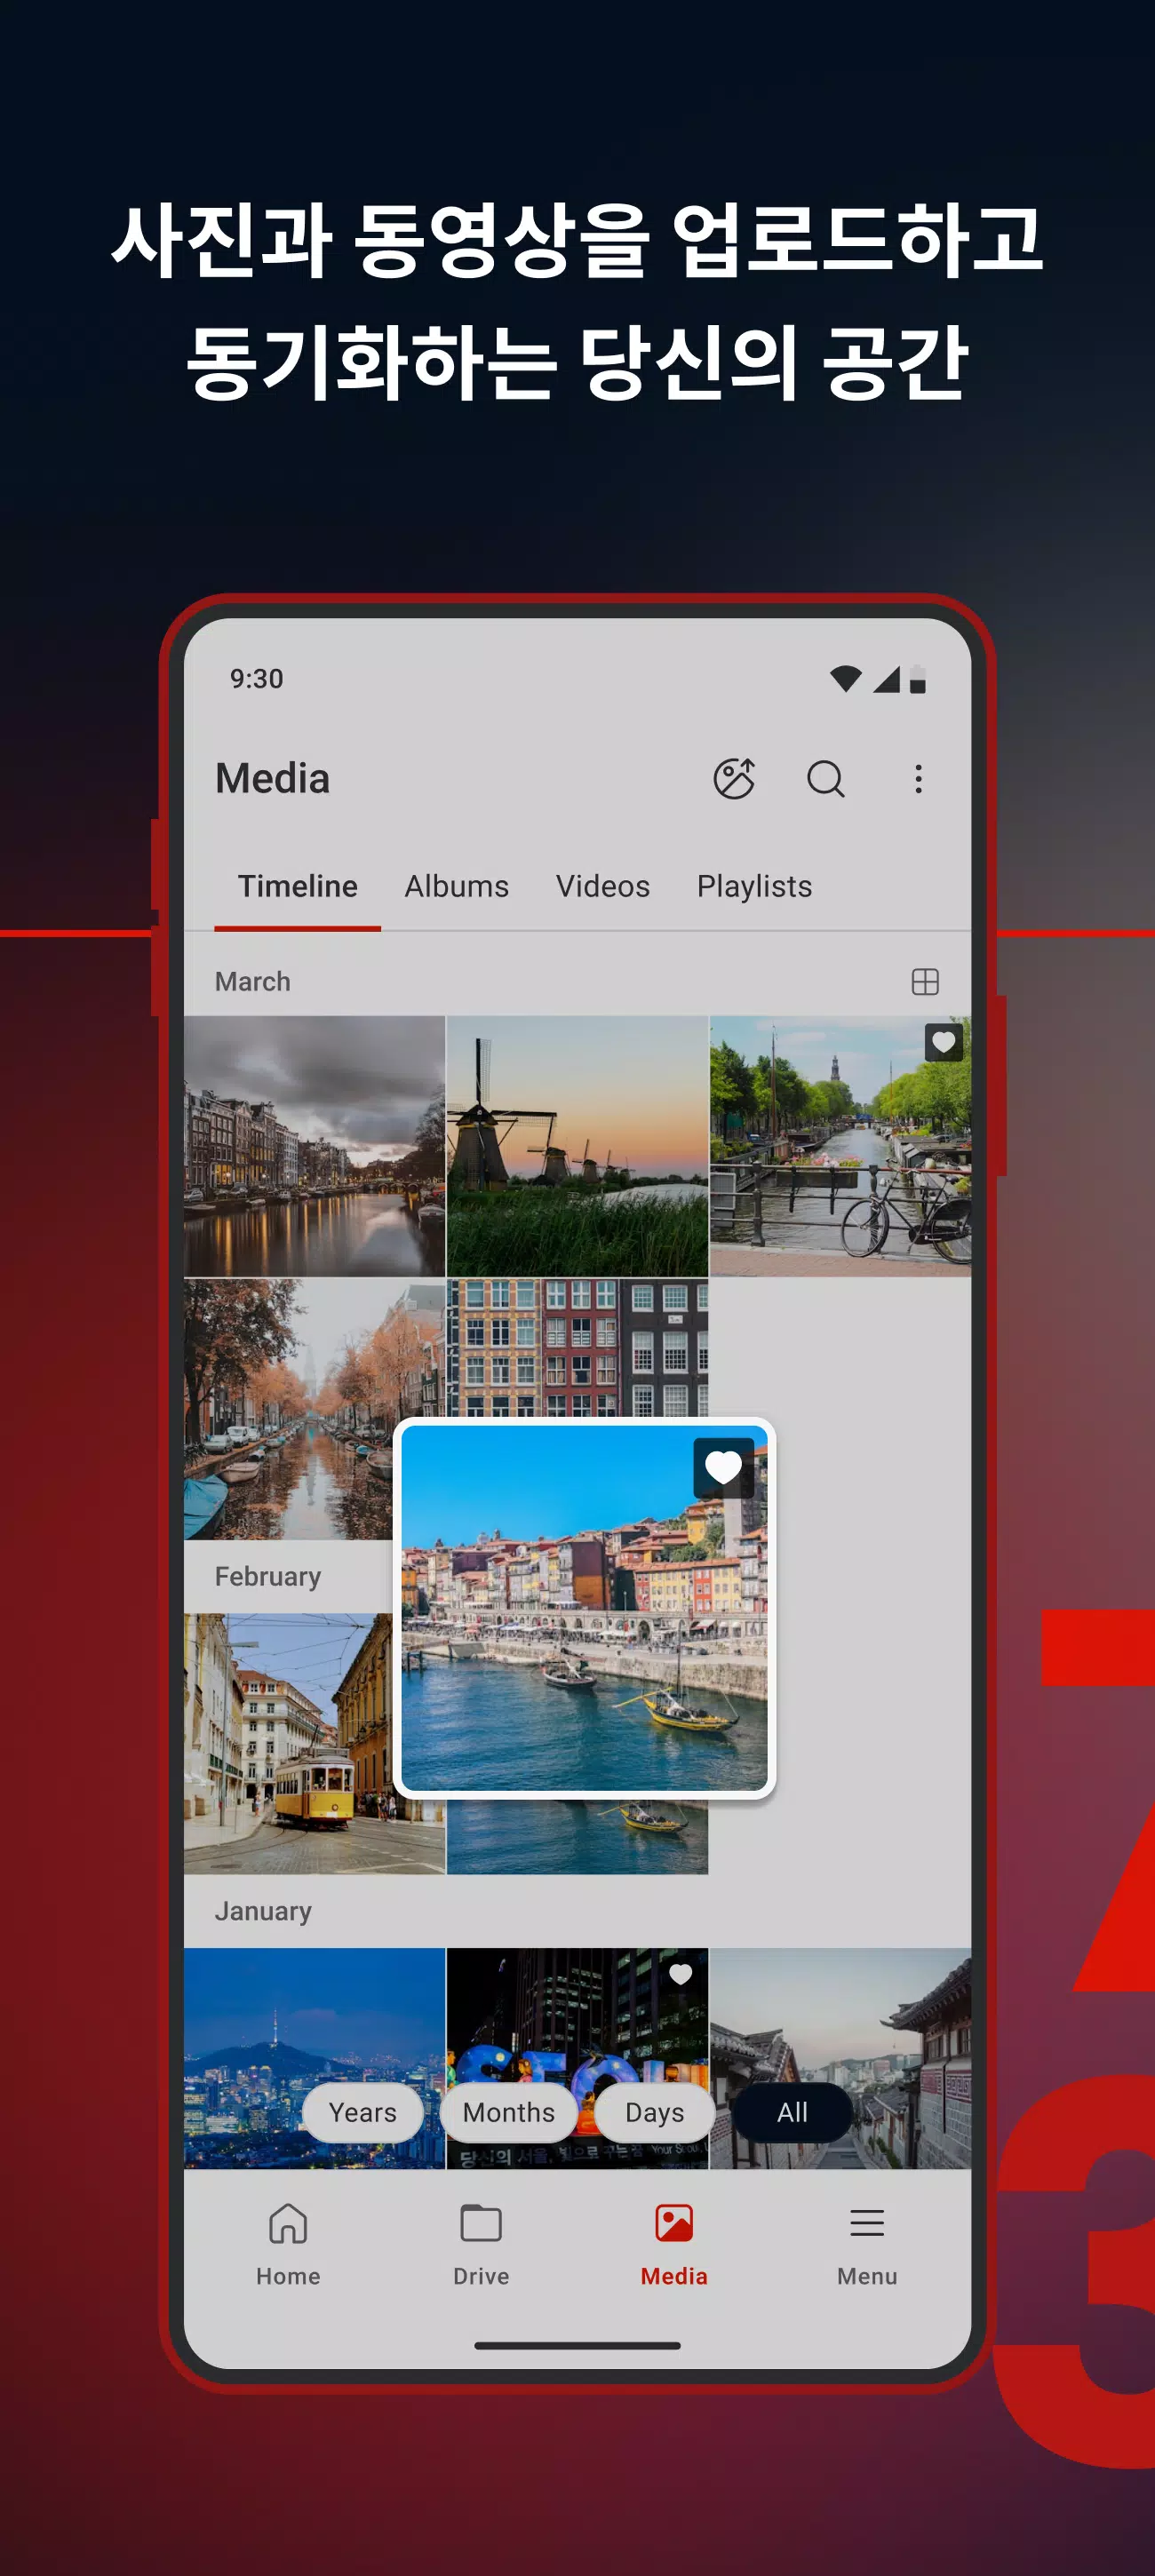Tap the February section header

point(268,1576)
